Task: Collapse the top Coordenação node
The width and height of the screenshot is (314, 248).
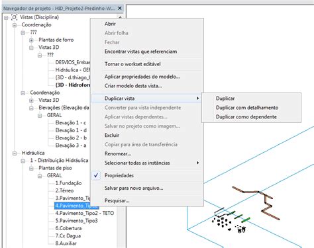Action: (15, 25)
